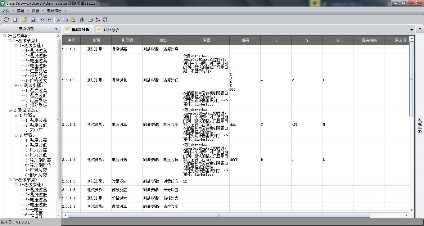Open a project using the folder icon
The width and height of the screenshot is (424, 226).
(24, 20)
